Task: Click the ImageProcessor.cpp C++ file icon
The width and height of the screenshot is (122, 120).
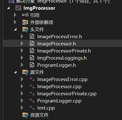Action: pos(32,86)
